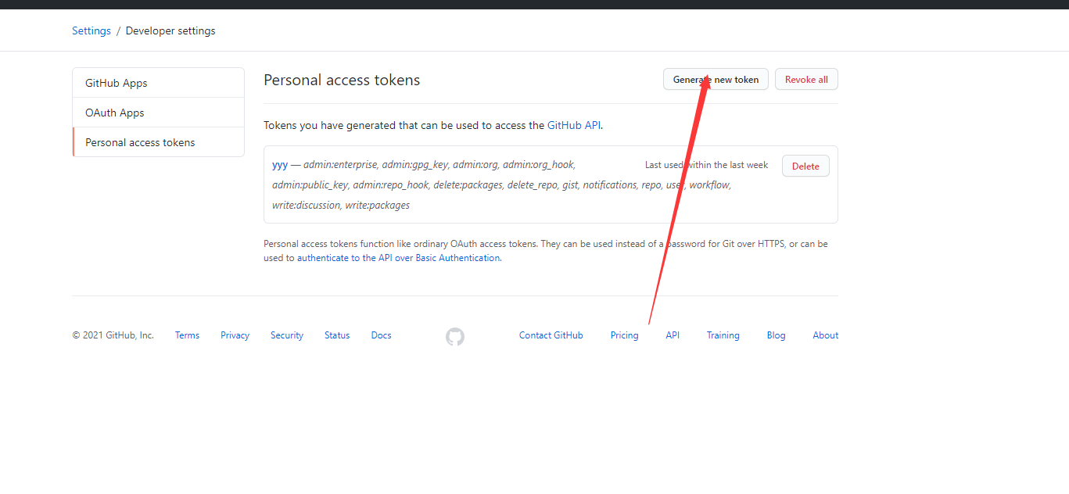Click Generate new token button
Viewport: 1069px width, 494px height.
click(716, 80)
